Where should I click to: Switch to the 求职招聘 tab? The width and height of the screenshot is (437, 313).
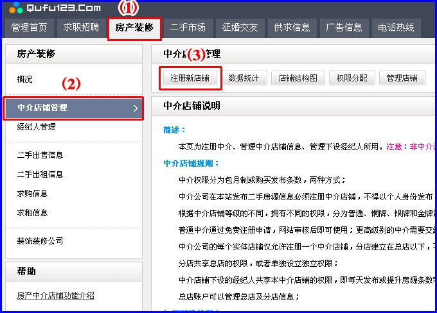click(81, 28)
